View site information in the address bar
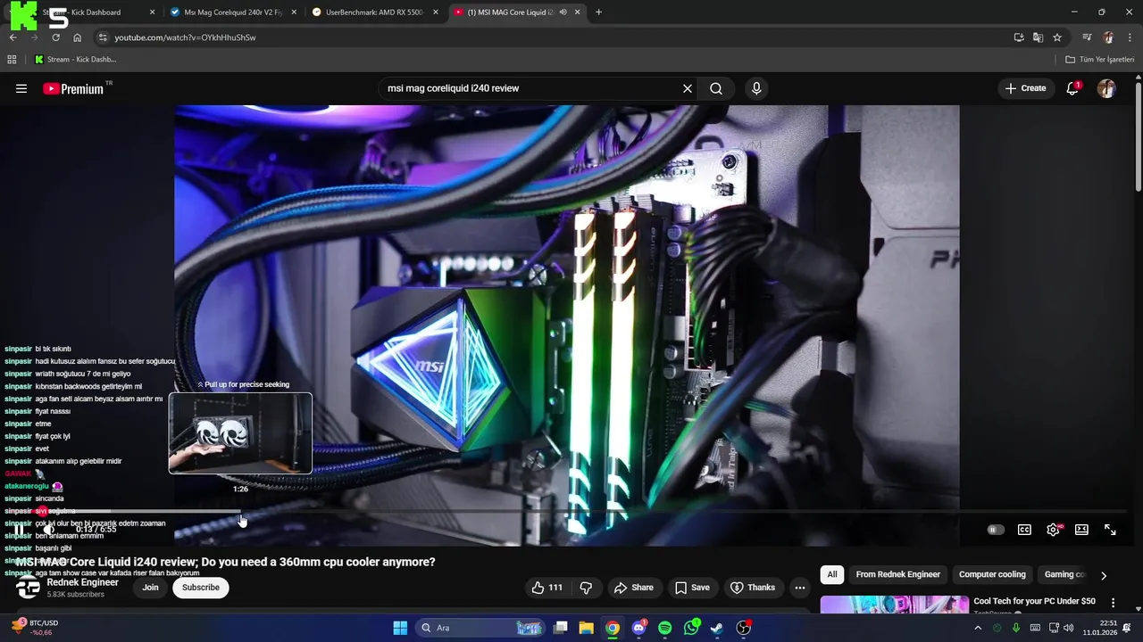 click(103, 37)
